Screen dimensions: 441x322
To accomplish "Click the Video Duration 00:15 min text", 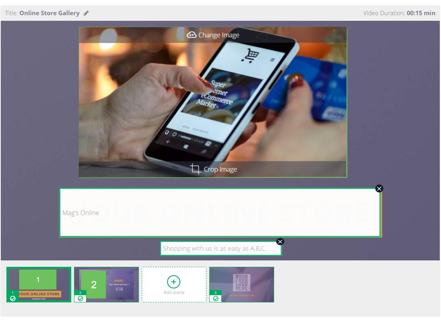I will [399, 13].
